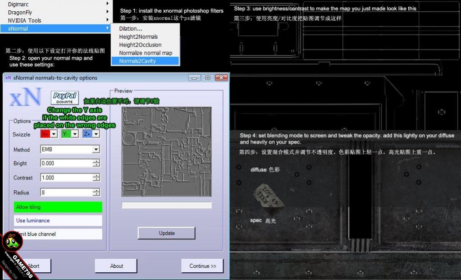
Task: Click the large xN logo in the dialog
Action: point(25,97)
